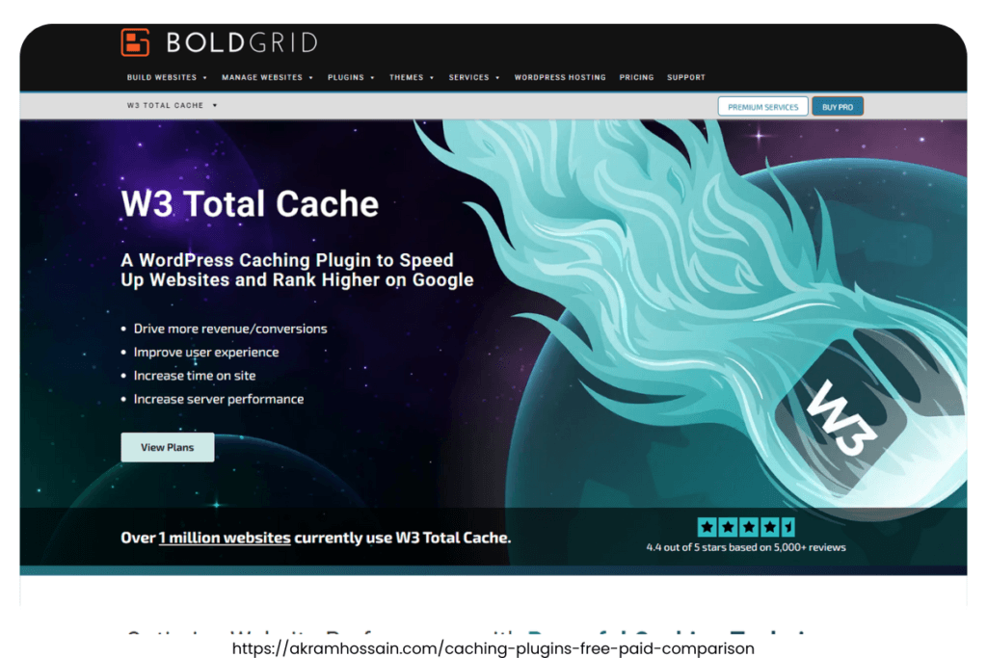
Task: Click the View Plans button
Action: click(167, 447)
